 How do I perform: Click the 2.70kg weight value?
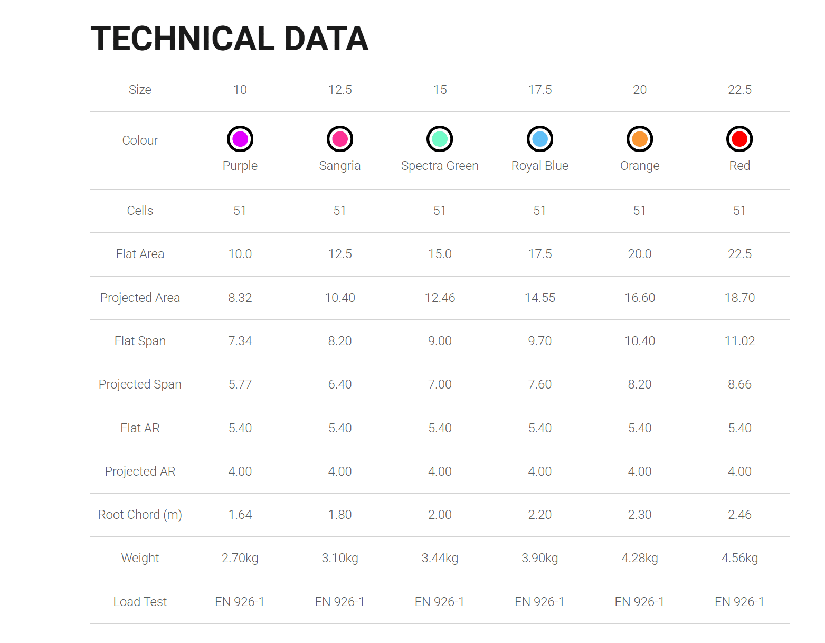click(240, 558)
